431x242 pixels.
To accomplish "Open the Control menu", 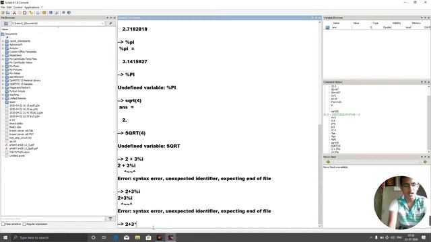I will coord(18,7).
